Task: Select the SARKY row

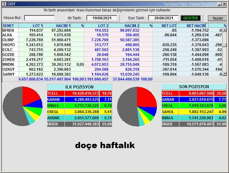Action: [x=112, y=74]
